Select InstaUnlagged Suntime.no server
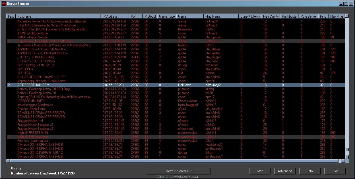The height and width of the screenshot is (179, 355). 176,105
